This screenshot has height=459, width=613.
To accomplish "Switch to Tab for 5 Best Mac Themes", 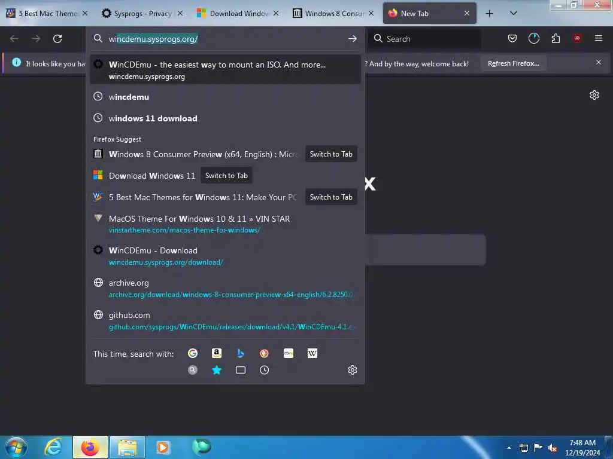I will click(330, 197).
